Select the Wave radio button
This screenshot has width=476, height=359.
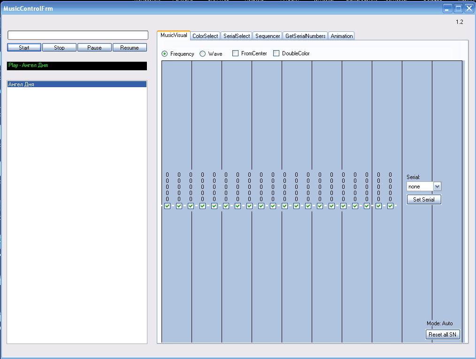click(x=203, y=54)
